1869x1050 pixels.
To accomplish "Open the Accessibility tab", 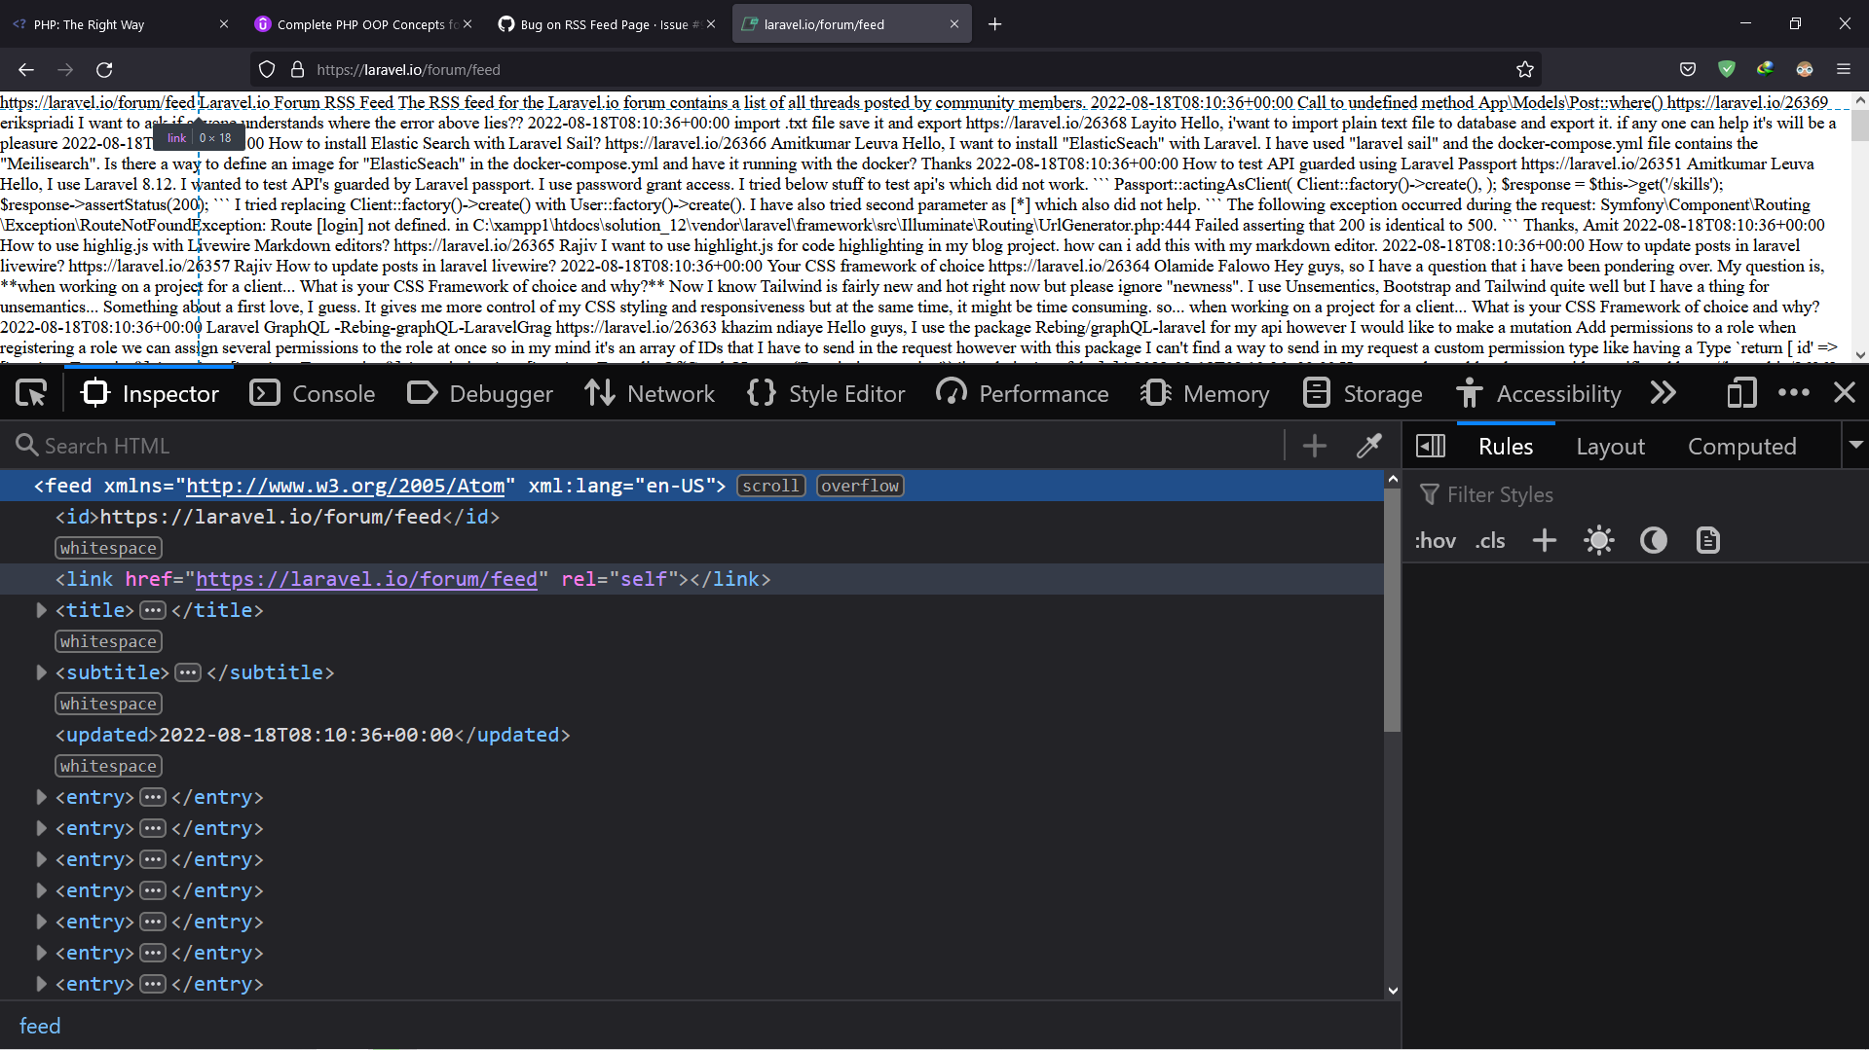I will point(1539,393).
